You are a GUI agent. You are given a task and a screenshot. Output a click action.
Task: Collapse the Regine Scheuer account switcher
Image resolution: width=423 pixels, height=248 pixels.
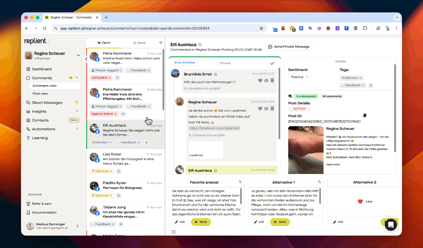[x=78, y=55]
